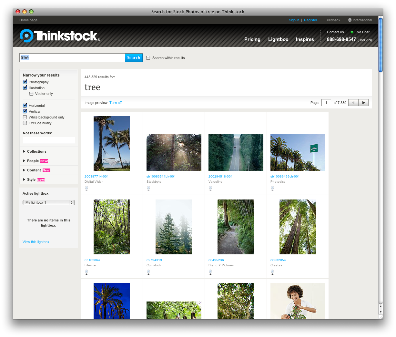Open image link 86532054
The height and width of the screenshot is (337, 396).
(278, 260)
